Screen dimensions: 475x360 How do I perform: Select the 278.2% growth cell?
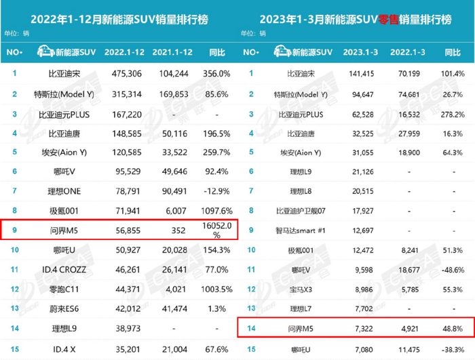[453, 115]
